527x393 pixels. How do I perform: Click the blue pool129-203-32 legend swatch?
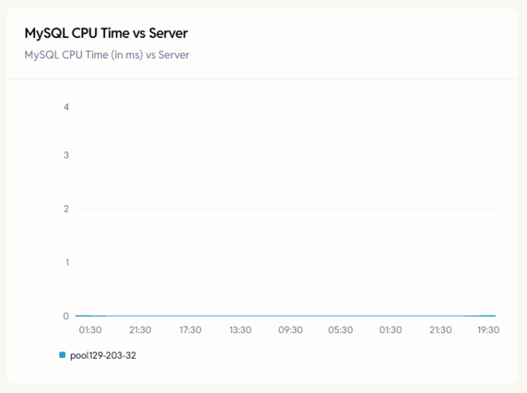tap(62, 355)
